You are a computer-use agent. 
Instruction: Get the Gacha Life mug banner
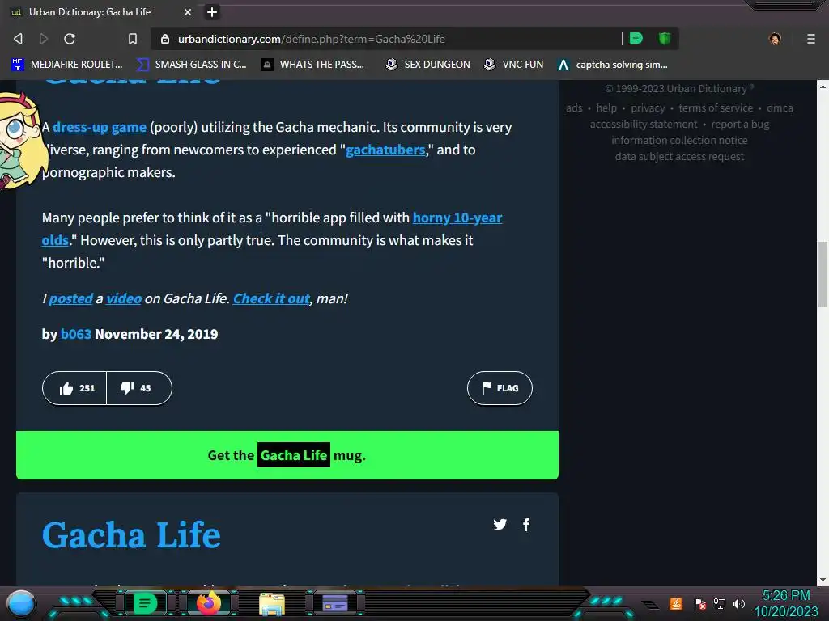[x=287, y=455]
